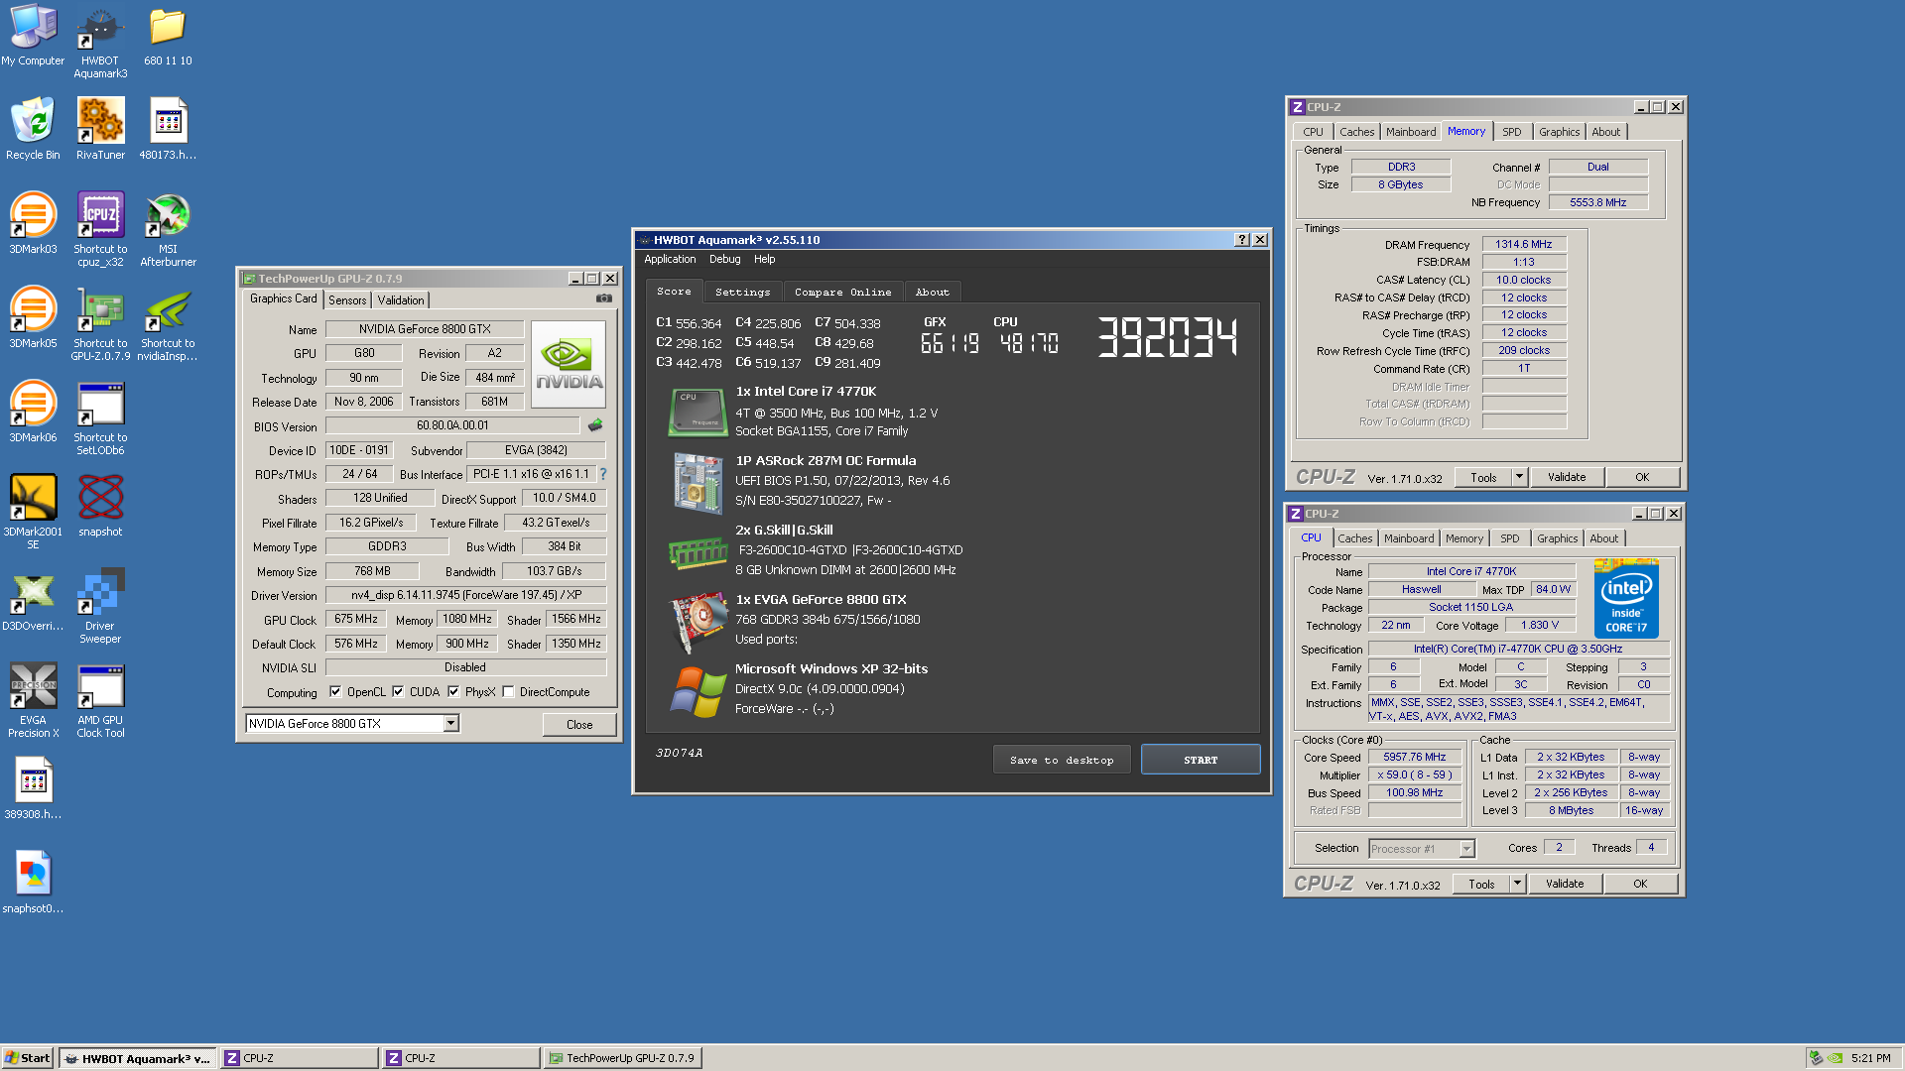Open Graphics tab in upper CPU-Z
Image resolution: width=1905 pixels, height=1071 pixels.
(1559, 132)
